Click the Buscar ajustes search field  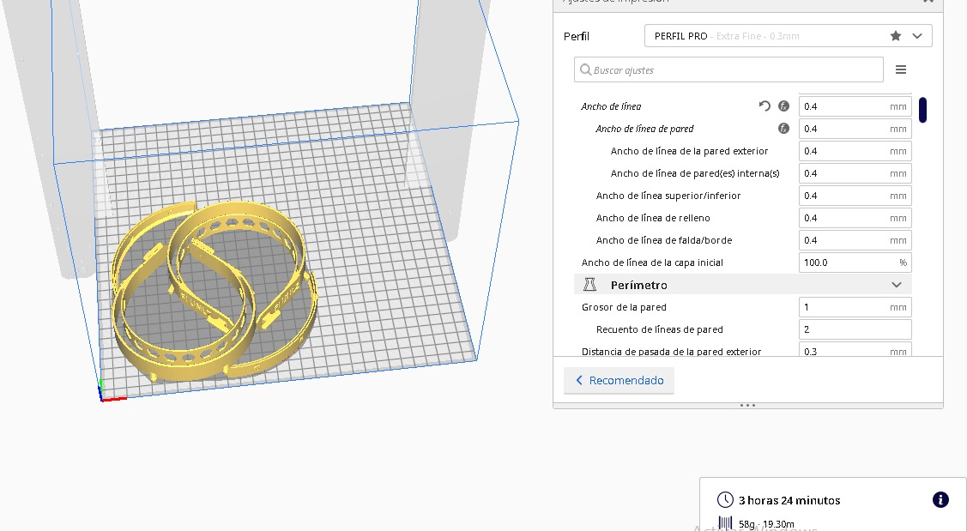[x=728, y=69]
